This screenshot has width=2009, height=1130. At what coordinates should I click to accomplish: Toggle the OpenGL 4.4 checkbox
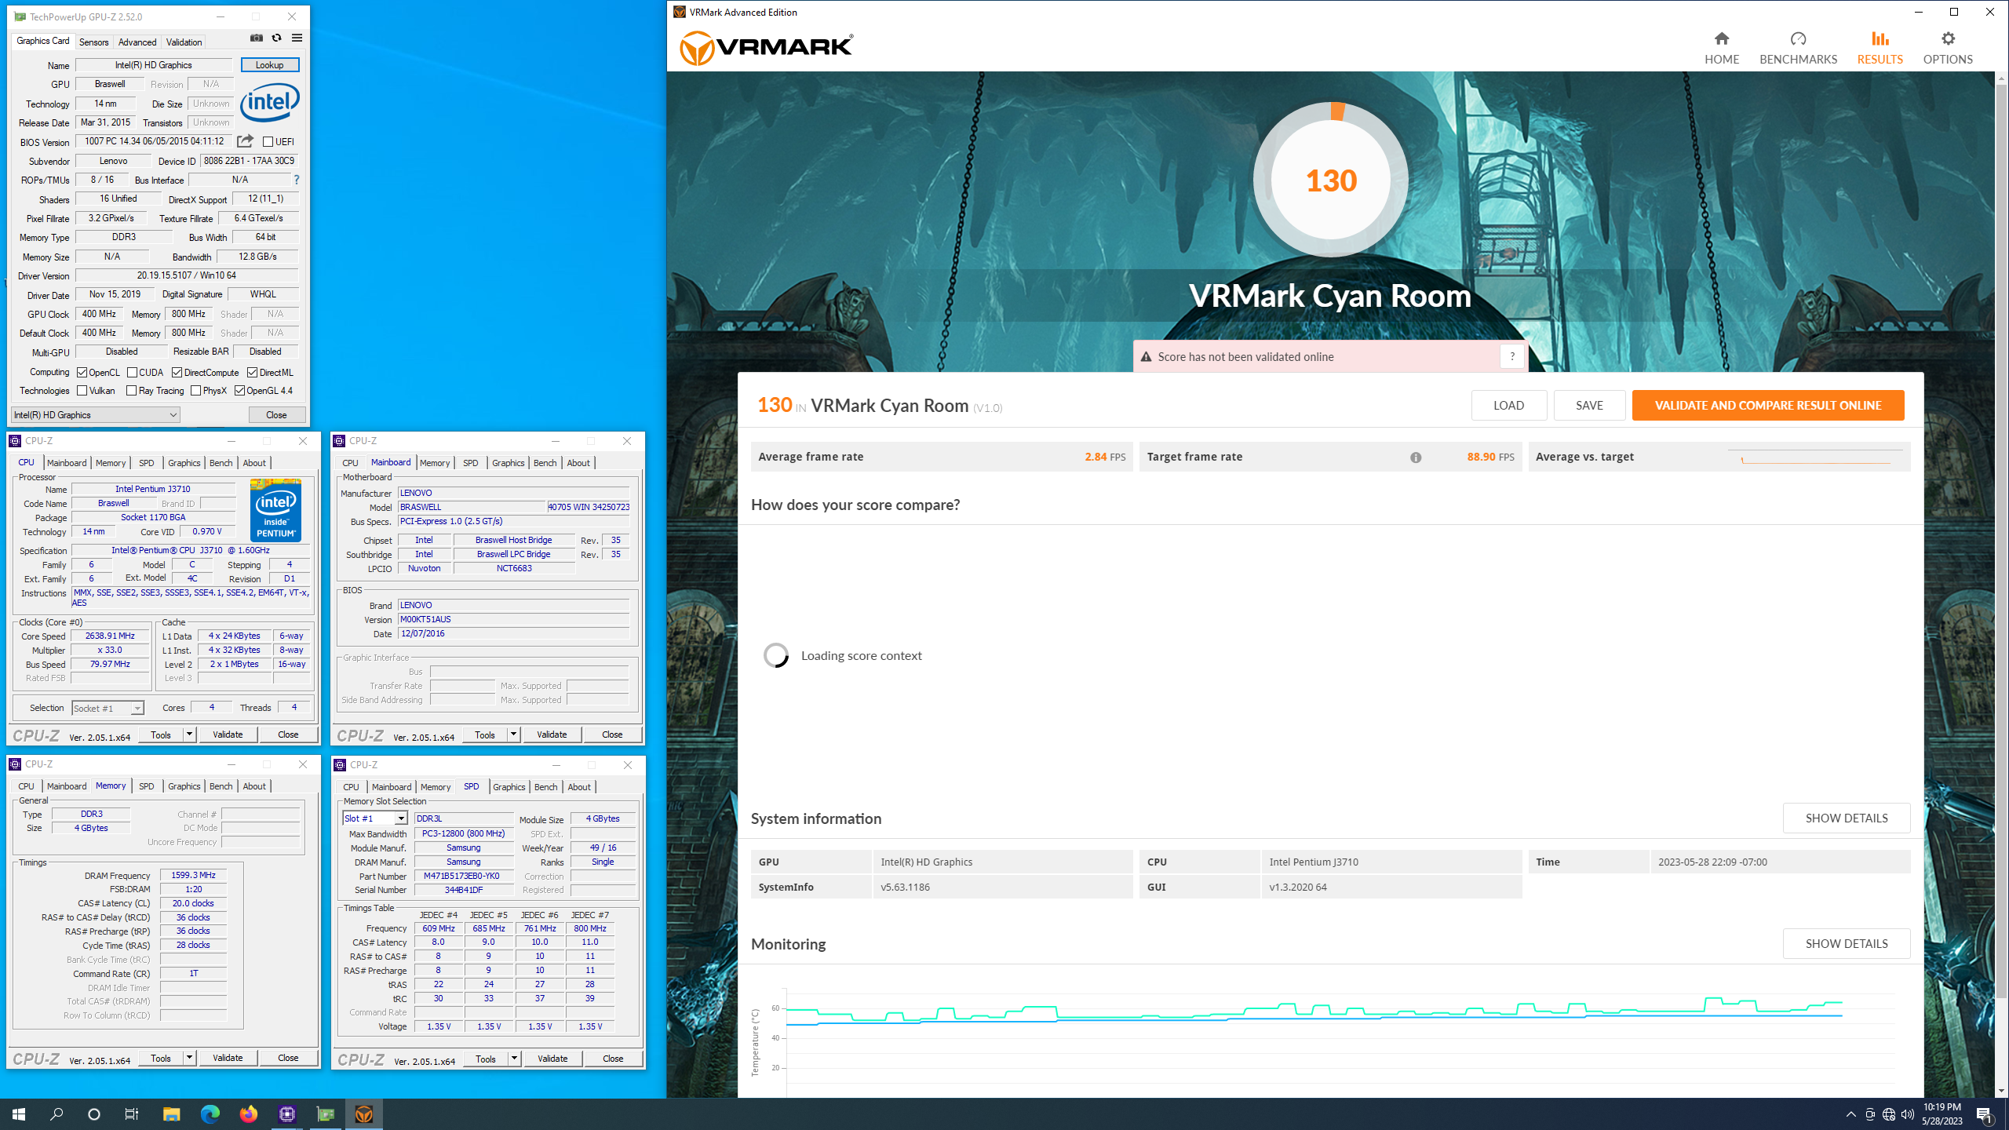click(x=239, y=391)
